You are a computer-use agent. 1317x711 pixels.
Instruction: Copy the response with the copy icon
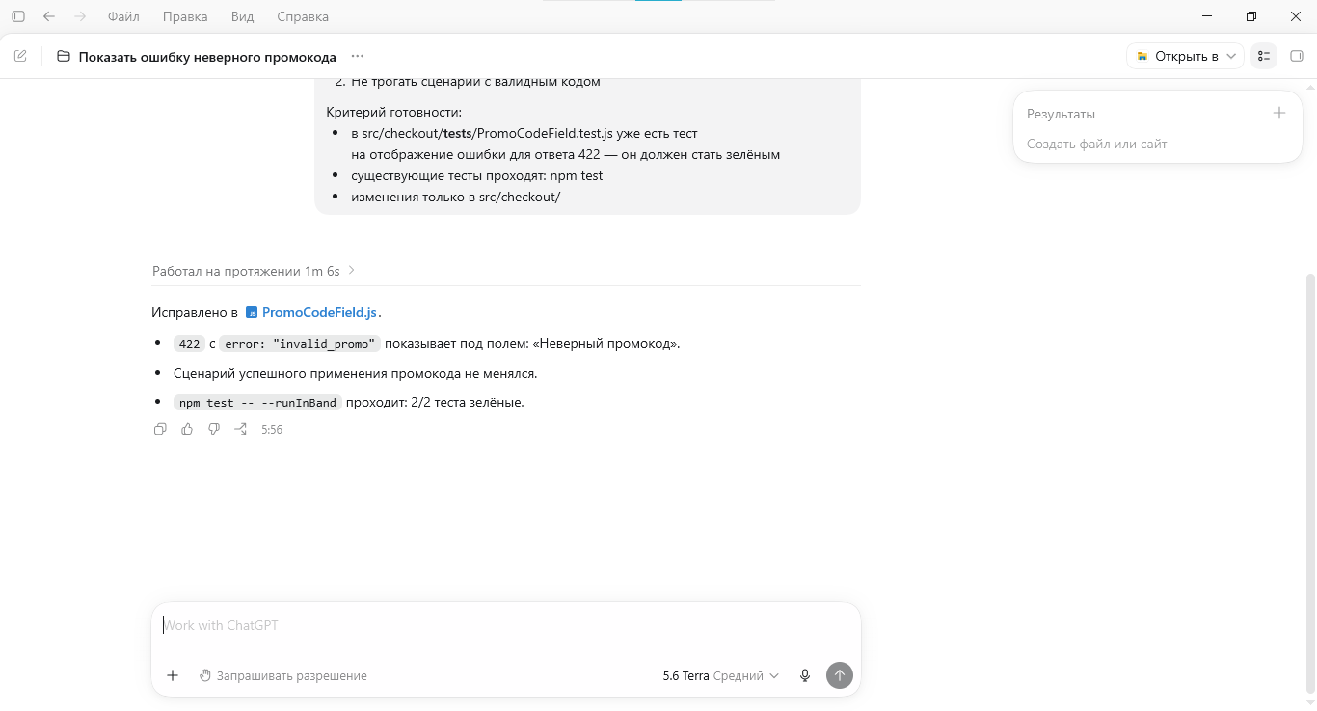[160, 429]
